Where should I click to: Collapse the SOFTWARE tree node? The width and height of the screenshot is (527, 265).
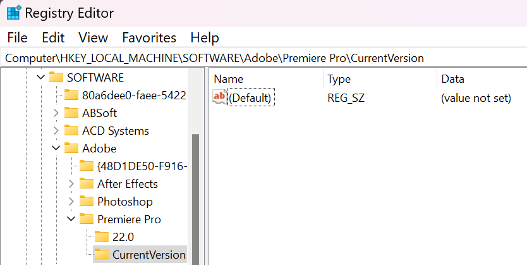click(x=41, y=78)
